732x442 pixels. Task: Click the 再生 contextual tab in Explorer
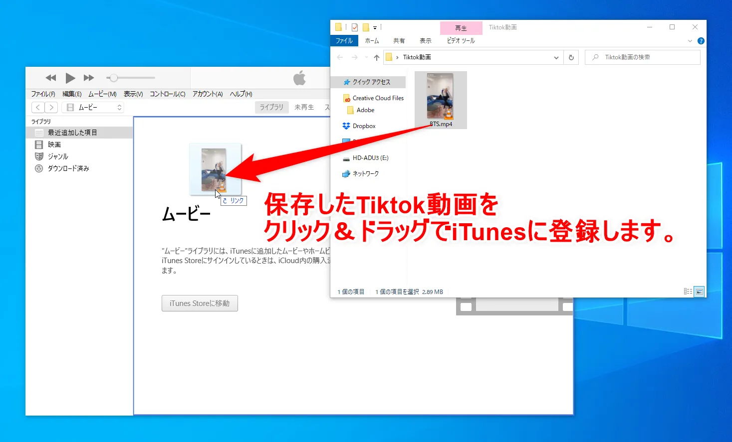[x=461, y=28]
